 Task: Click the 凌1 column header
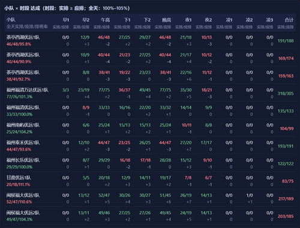(x=229, y=20)
